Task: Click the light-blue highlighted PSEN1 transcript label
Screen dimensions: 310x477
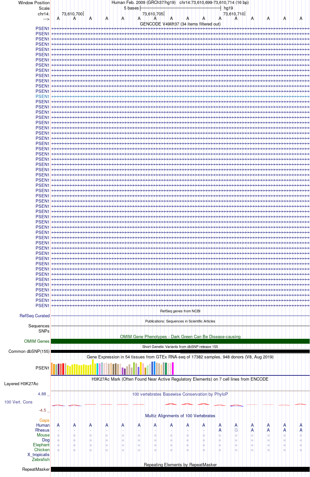Action: pyautogui.click(x=42, y=96)
